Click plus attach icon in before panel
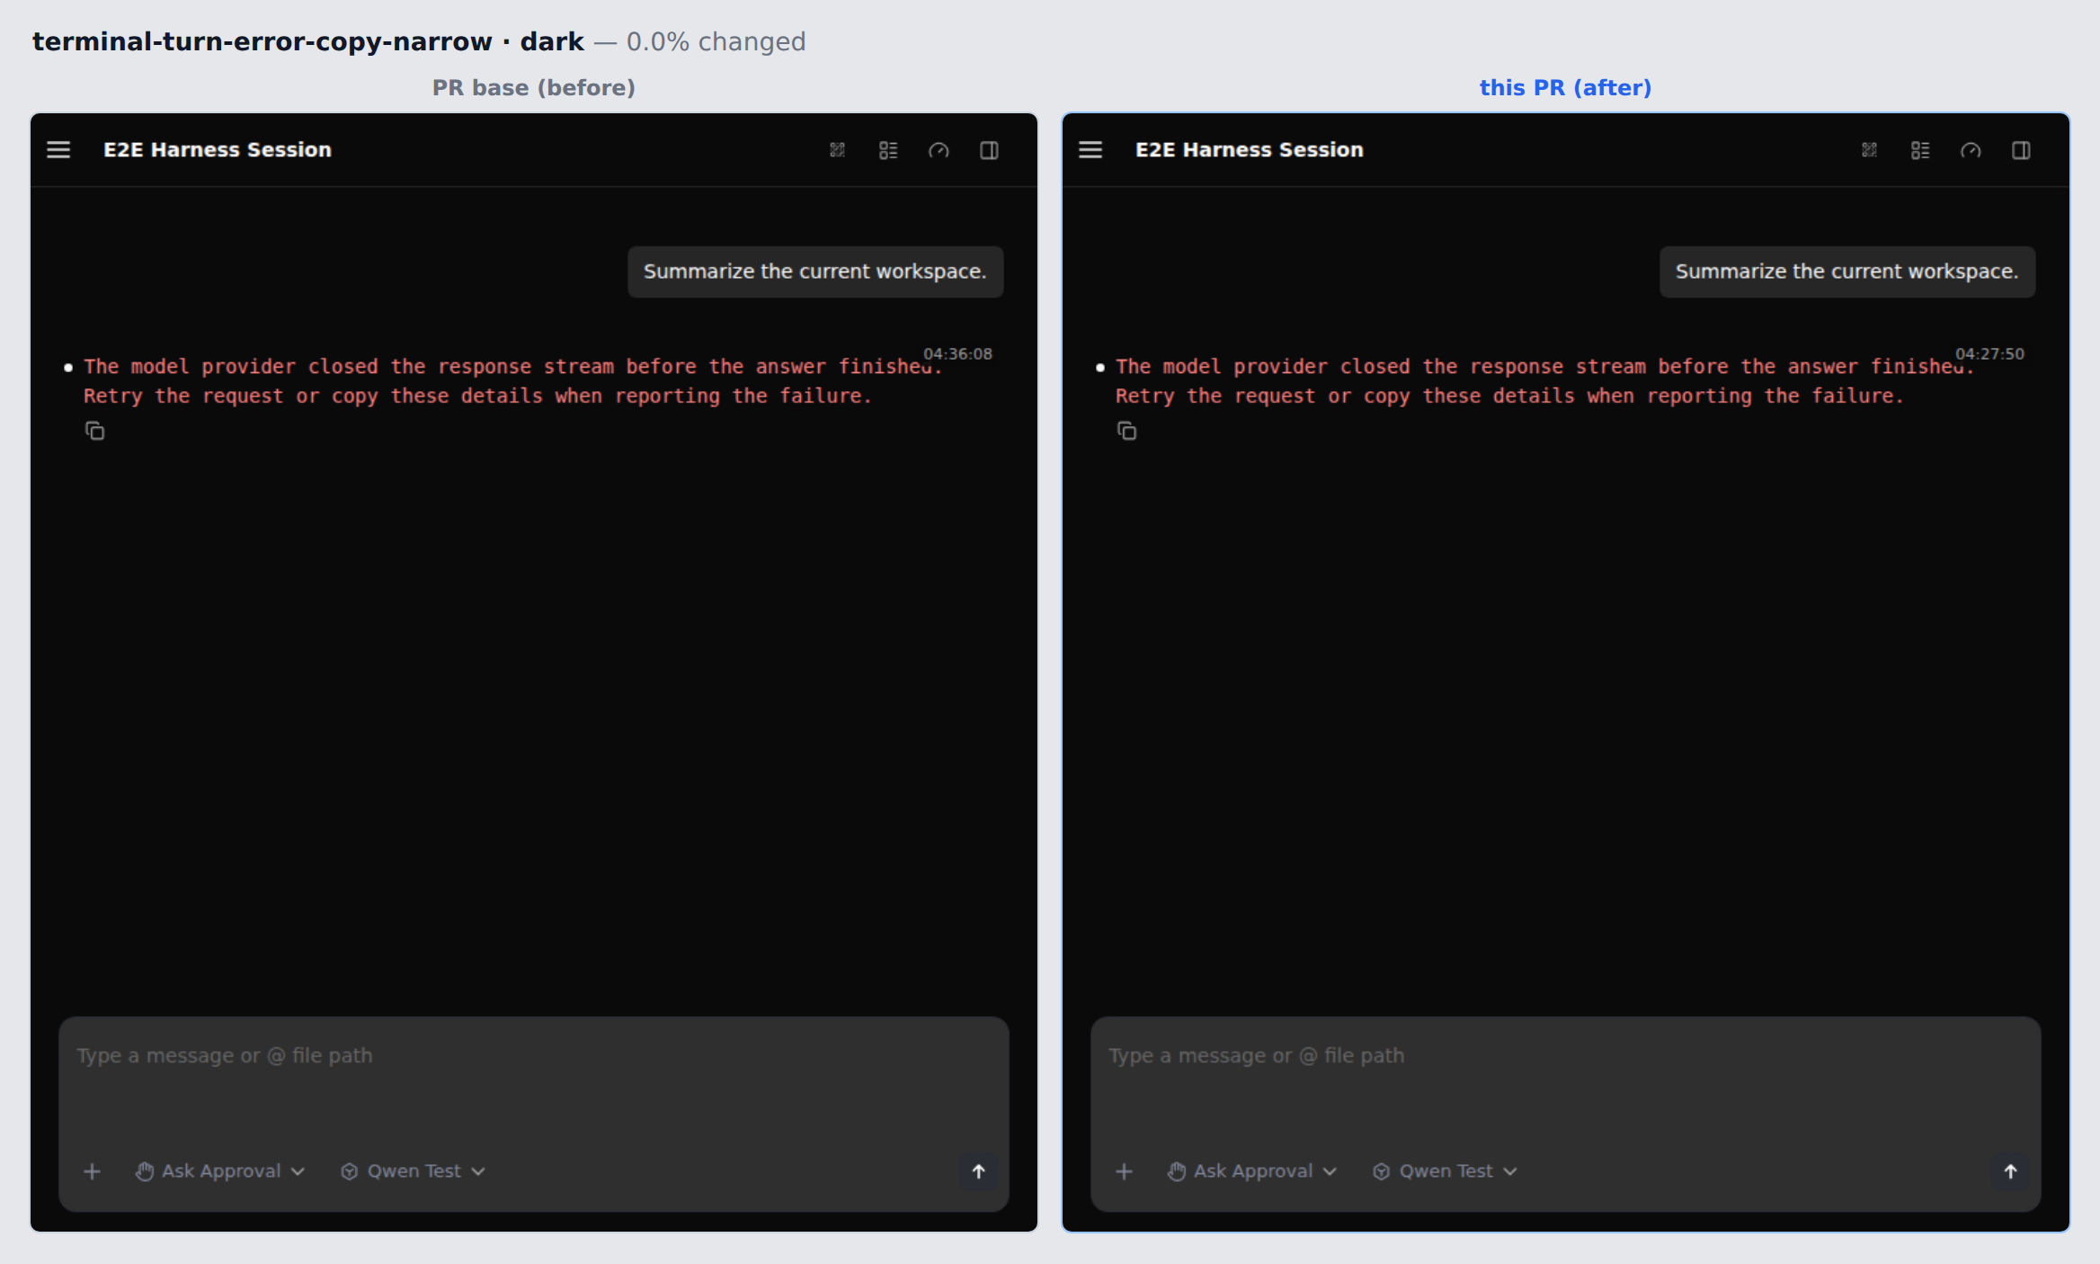The height and width of the screenshot is (1264, 2100). click(x=92, y=1171)
